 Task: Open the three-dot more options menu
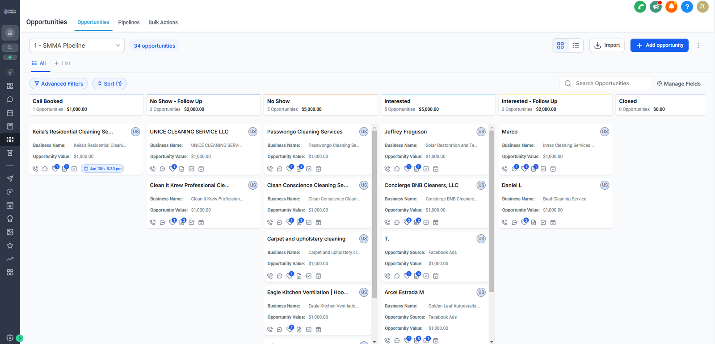[x=698, y=46]
